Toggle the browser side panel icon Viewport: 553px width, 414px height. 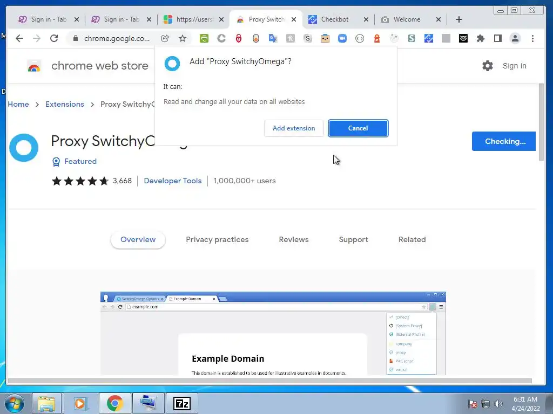497,38
